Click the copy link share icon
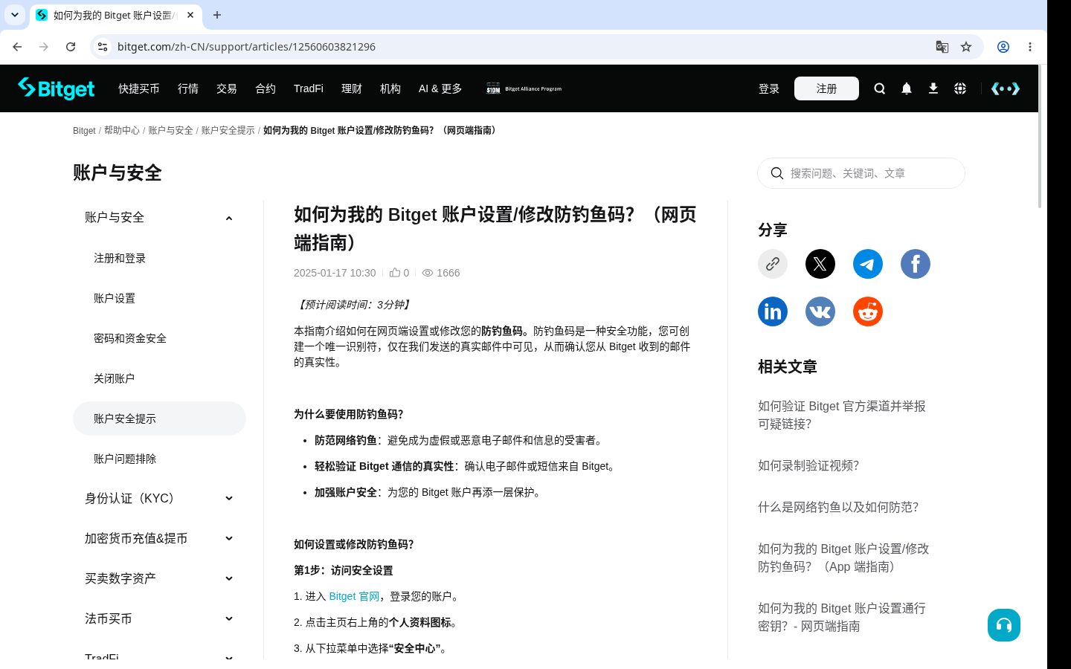Image resolution: width=1071 pixels, height=669 pixels. [773, 264]
